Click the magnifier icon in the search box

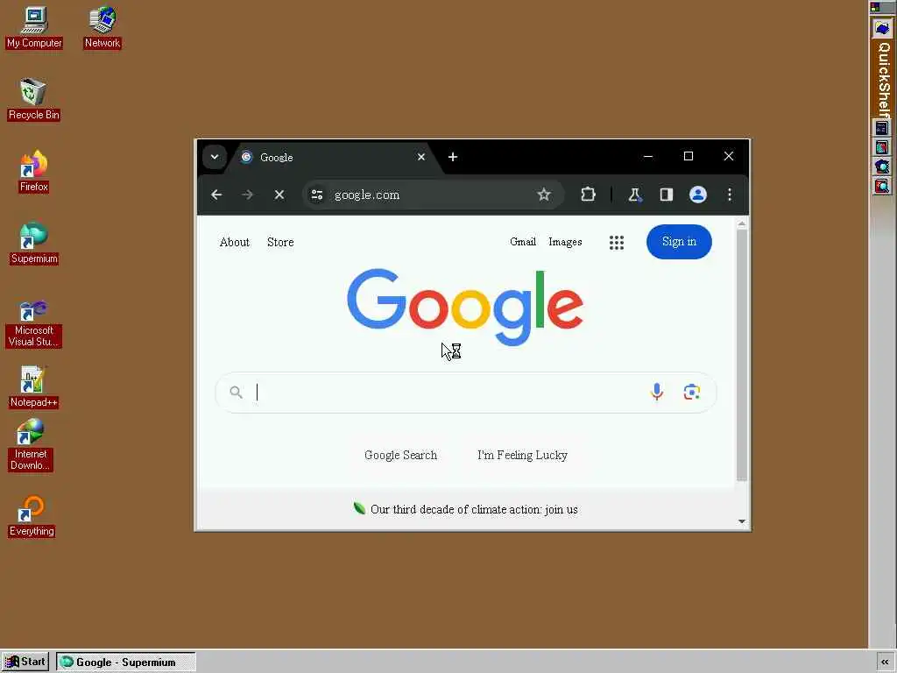(236, 392)
